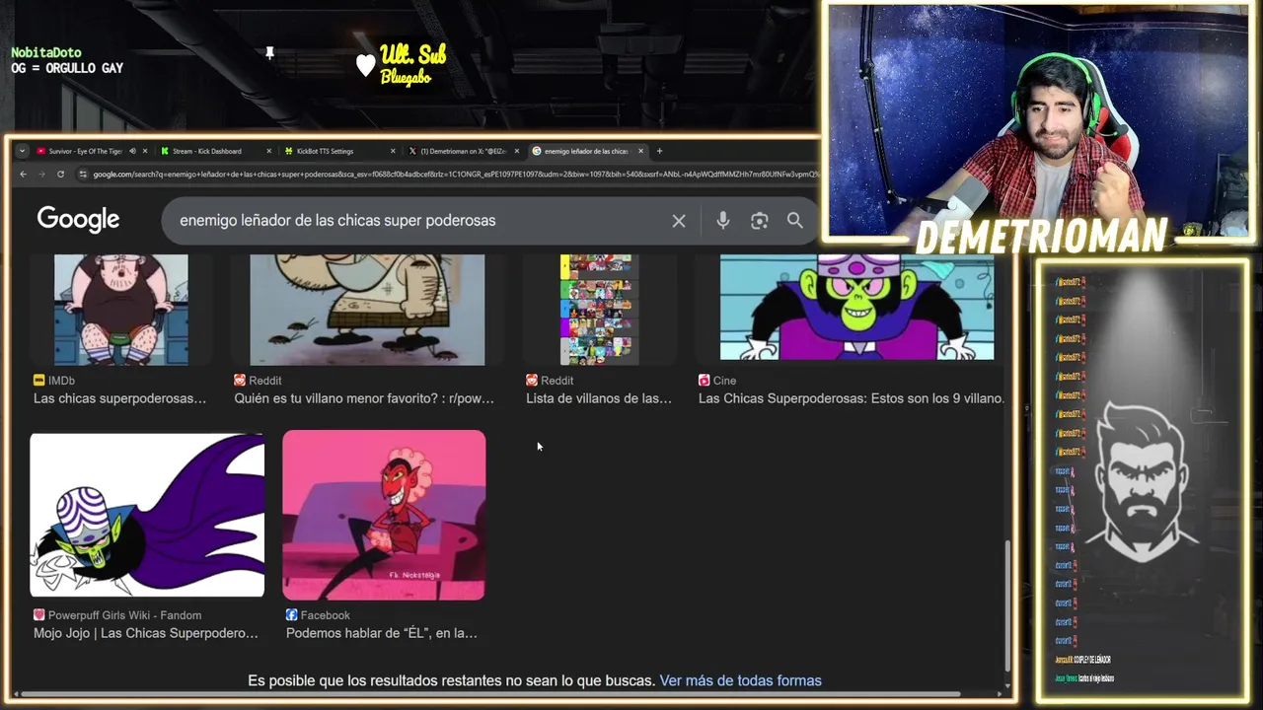Close the active Google search tab
Screen dimensions: 1263x710
pos(640,151)
